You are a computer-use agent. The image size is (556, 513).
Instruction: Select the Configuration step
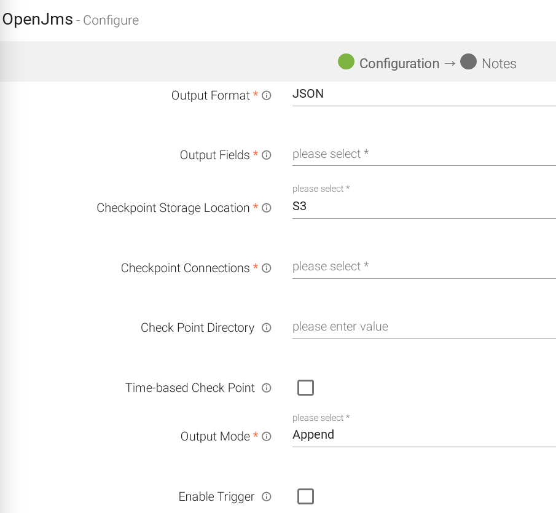(x=399, y=63)
